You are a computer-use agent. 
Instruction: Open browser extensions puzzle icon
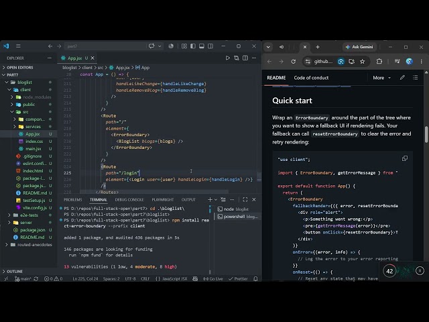[379, 61]
